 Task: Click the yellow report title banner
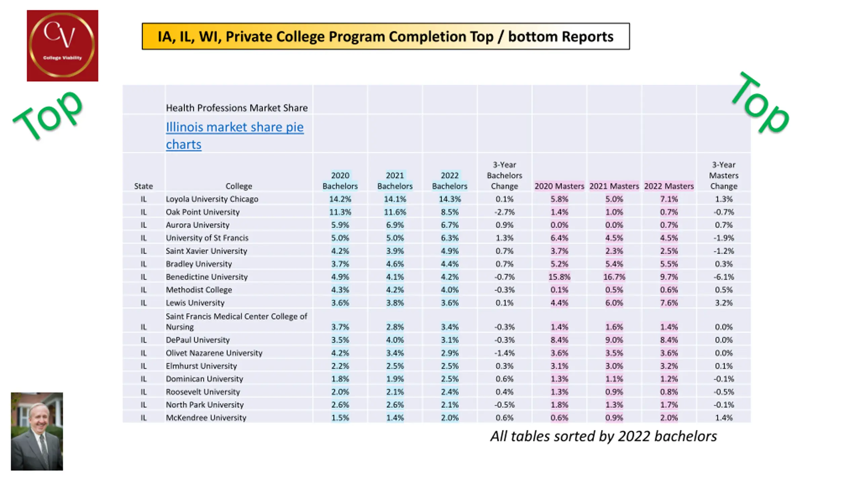pos(386,36)
